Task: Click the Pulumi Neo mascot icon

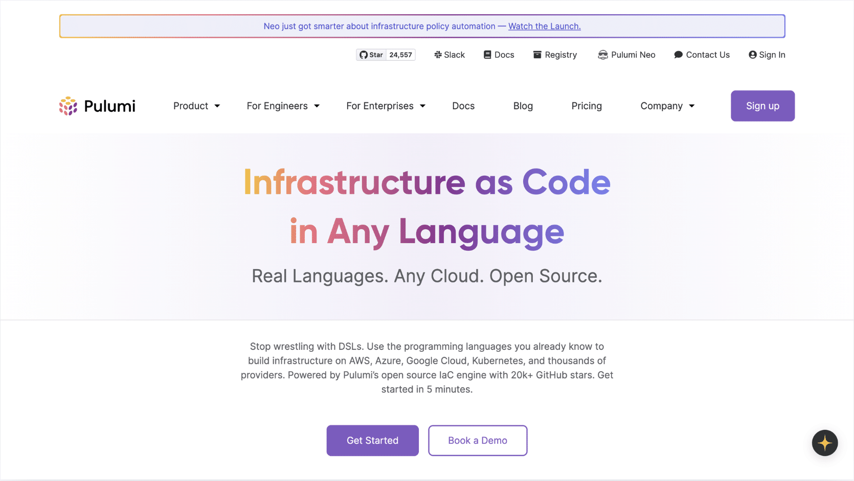Action: pyautogui.click(x=603, y=55)
